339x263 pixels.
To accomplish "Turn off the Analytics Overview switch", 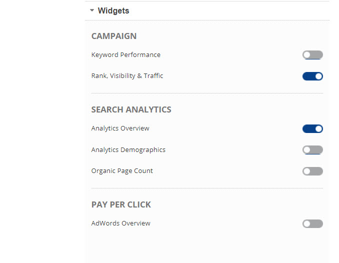I will point(312,129).
